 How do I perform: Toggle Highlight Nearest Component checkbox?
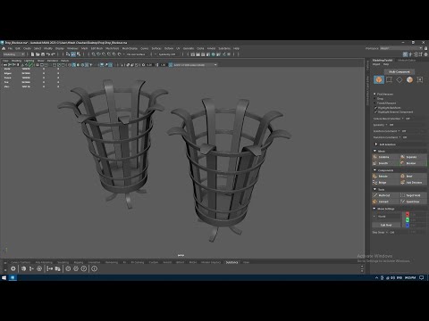click(375, 112)
